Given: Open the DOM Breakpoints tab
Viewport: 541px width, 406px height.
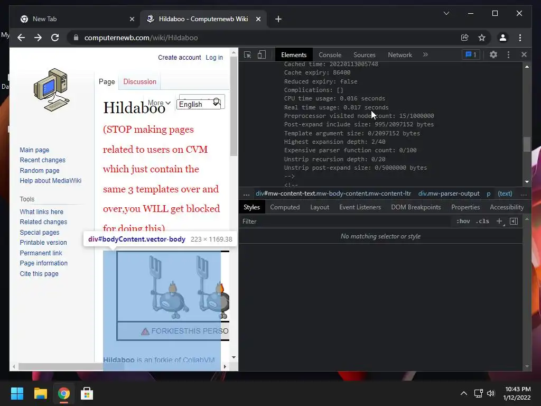Looking at the screenshot, I should [x=416, y=207].
